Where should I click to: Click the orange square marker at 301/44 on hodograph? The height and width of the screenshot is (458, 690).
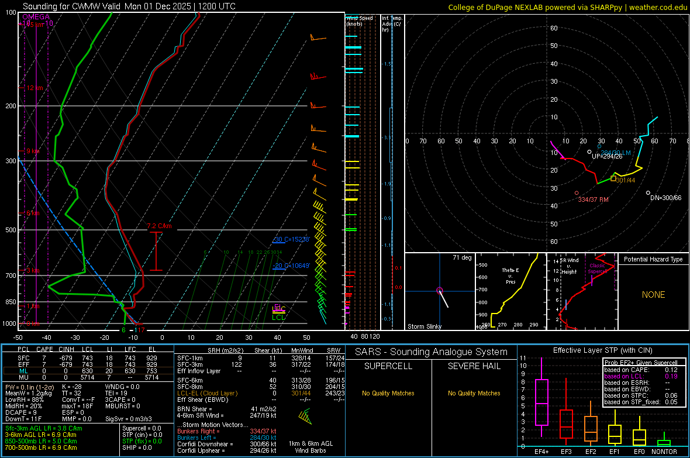pyautogui.click(x=613, y=178)
